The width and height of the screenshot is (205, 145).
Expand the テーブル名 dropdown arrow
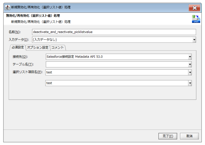click(x=190, y=65)
